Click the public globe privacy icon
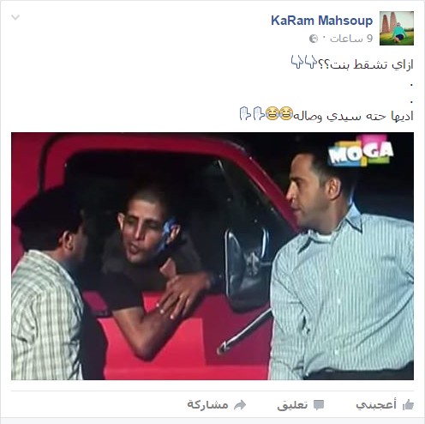 [314, 39]
